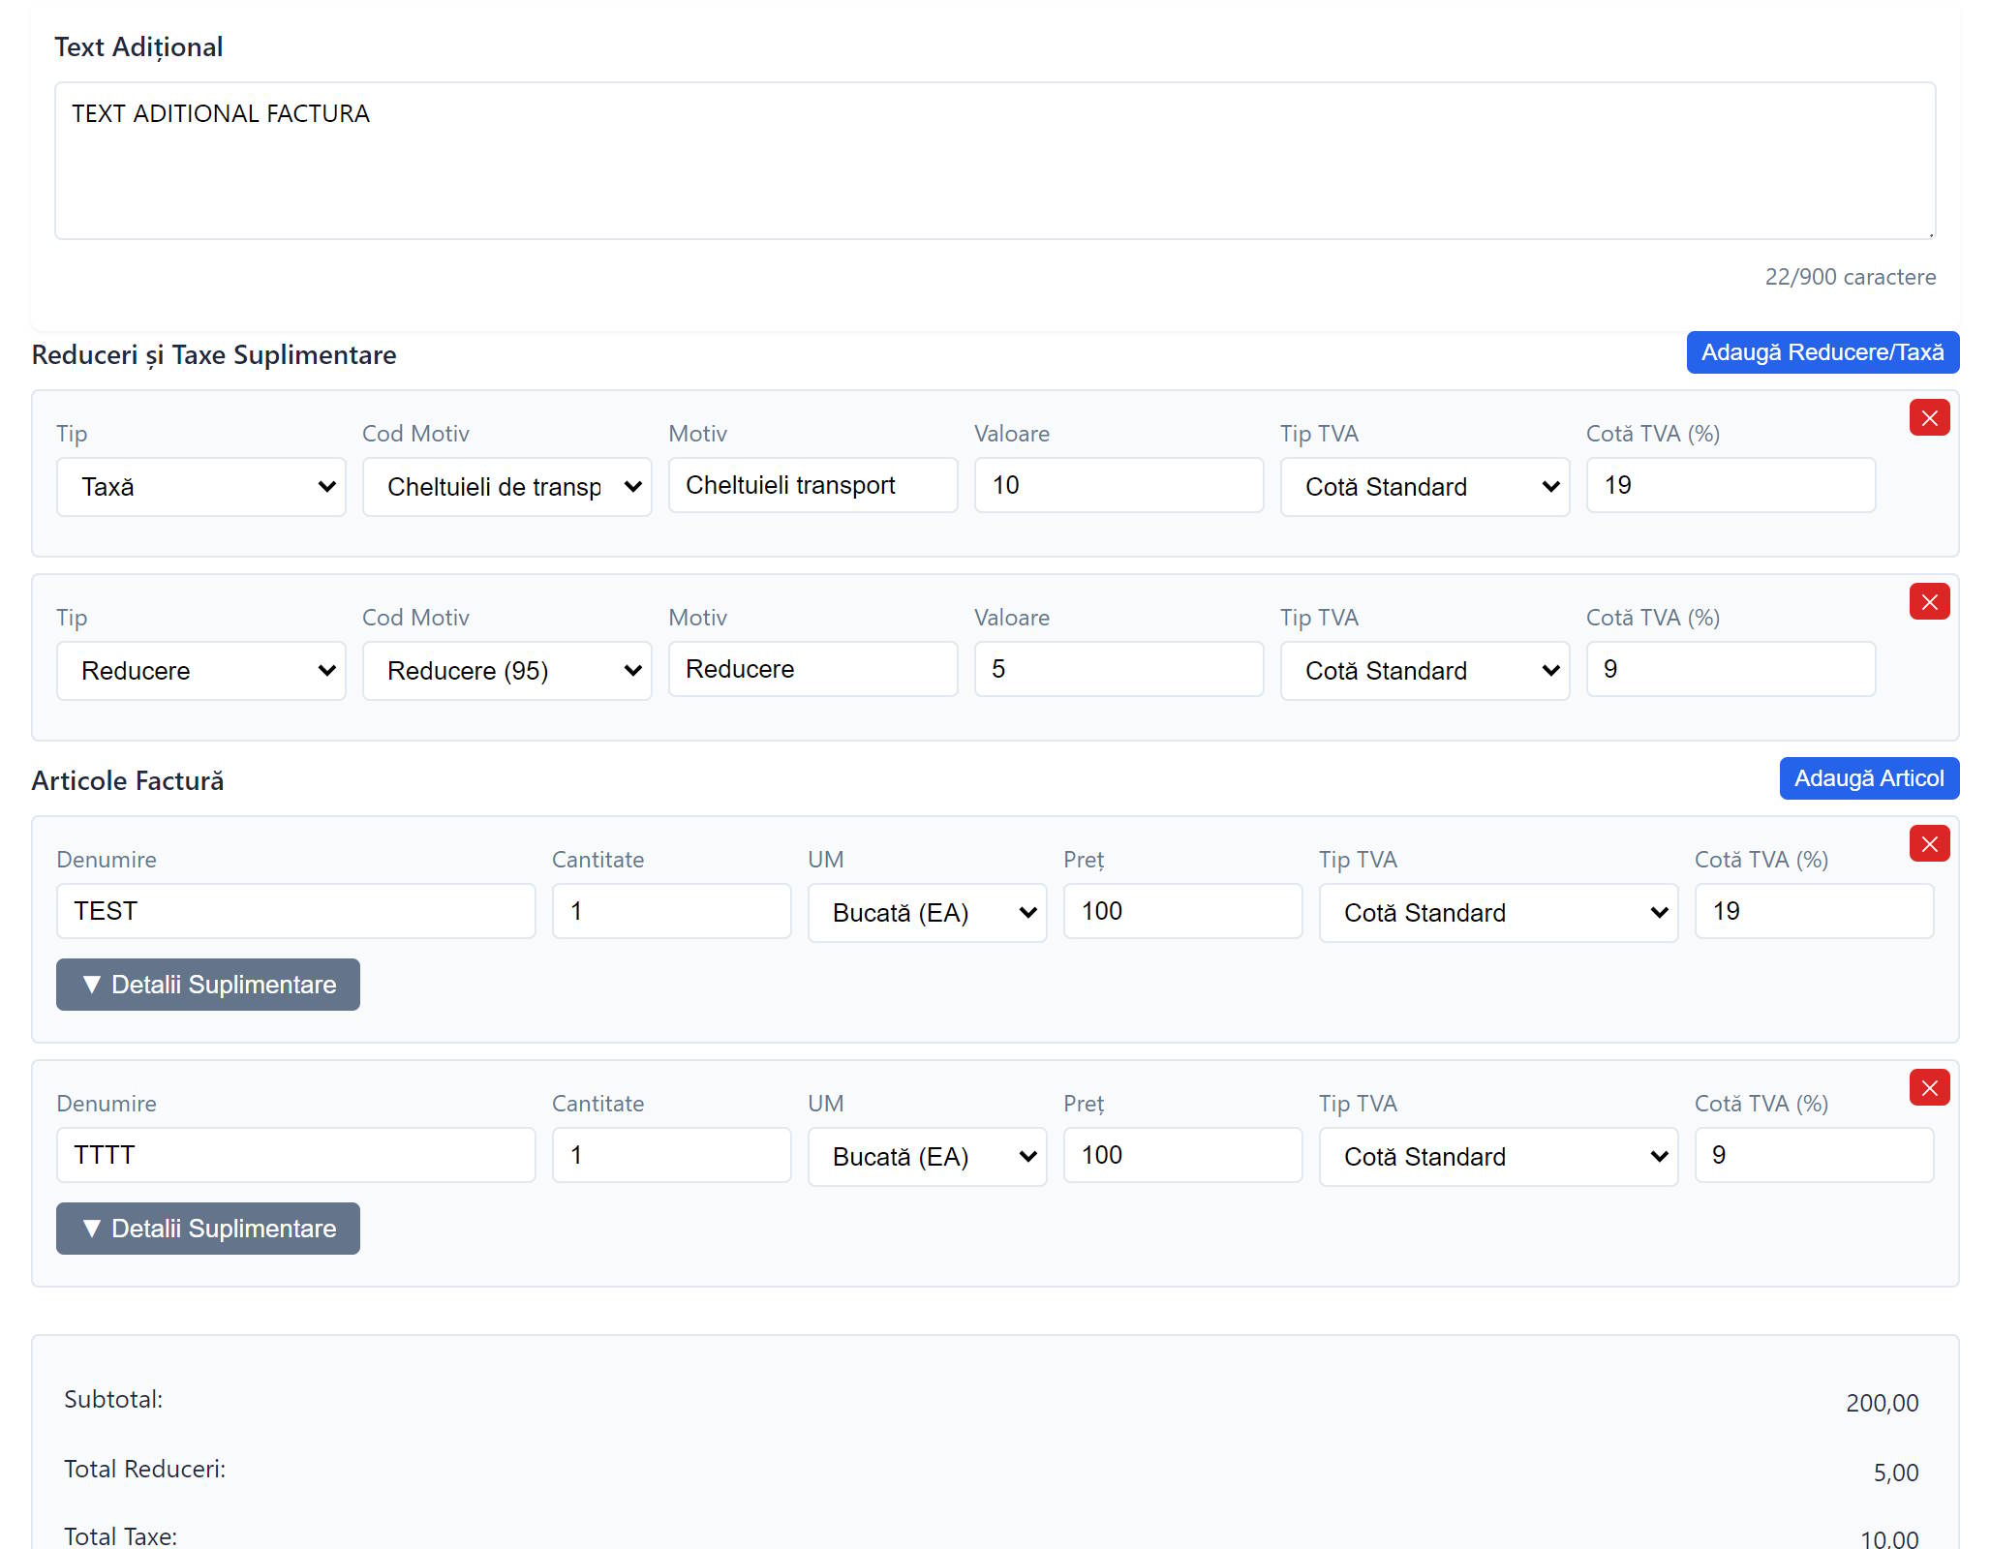1991x1549 pixels.
Task: Remove the Reducere (95) discount row
Action: (1929, 602)
